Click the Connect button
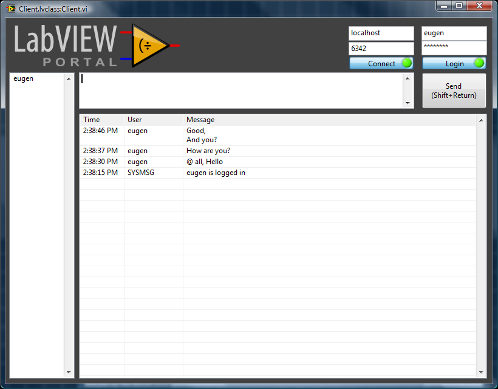The width and height of the screenshot is (498, 389). click(x=381, y=64)
